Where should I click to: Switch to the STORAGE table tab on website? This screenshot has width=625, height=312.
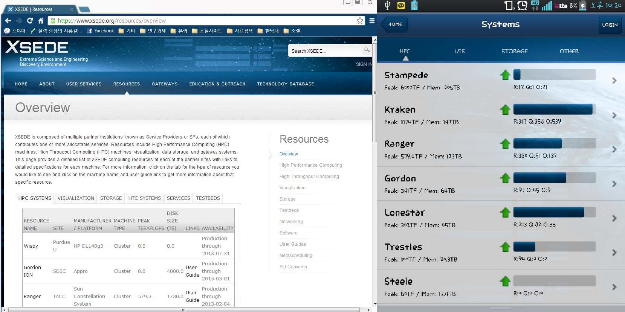[111, 198]
